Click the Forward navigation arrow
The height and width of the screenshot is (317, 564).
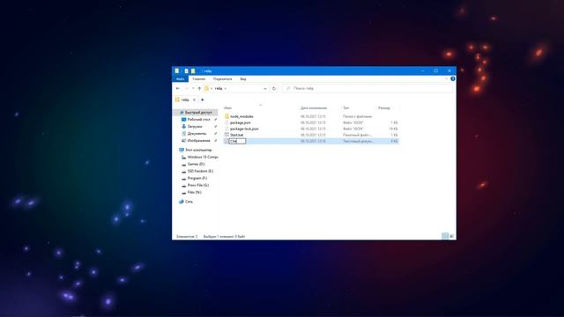tap(186, 88)
